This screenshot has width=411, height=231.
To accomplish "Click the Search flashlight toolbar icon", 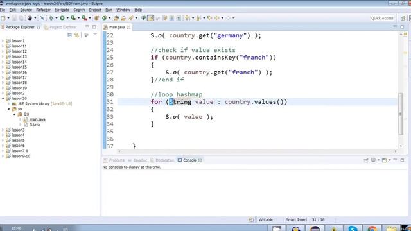I will click(x=131, y=18).
